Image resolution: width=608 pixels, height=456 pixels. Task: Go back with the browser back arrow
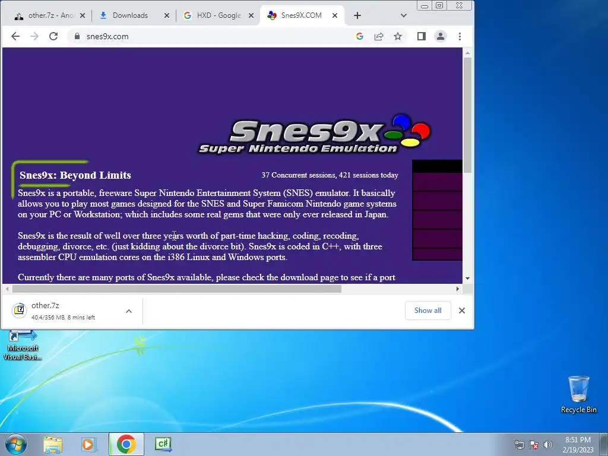pyautogui.click(x=15, y=36)
